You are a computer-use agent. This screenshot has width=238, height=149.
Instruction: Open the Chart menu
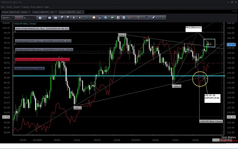[9, 7]
